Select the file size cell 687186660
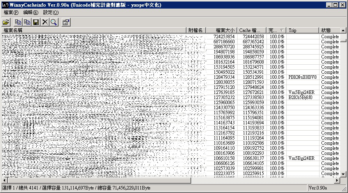Image resolution: width=348 pixels, height=193 pixels. [x=224, y=42]
